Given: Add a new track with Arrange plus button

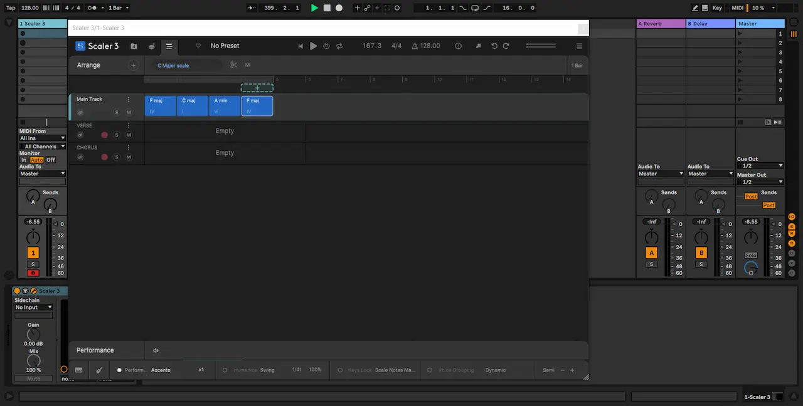Looking at the screenshot, I should coord(133,65).
